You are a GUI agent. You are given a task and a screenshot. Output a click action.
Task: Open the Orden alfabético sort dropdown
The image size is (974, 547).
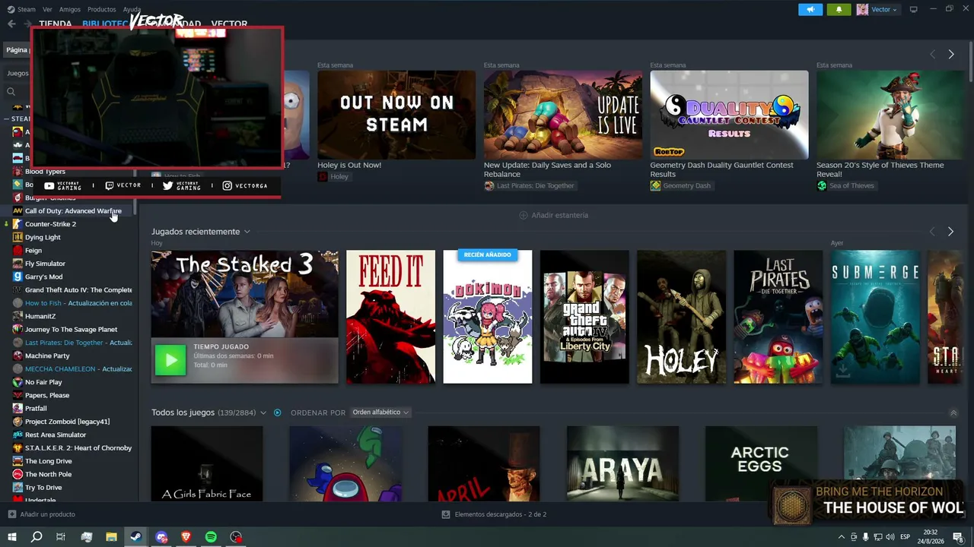click(x=380, y=413)
